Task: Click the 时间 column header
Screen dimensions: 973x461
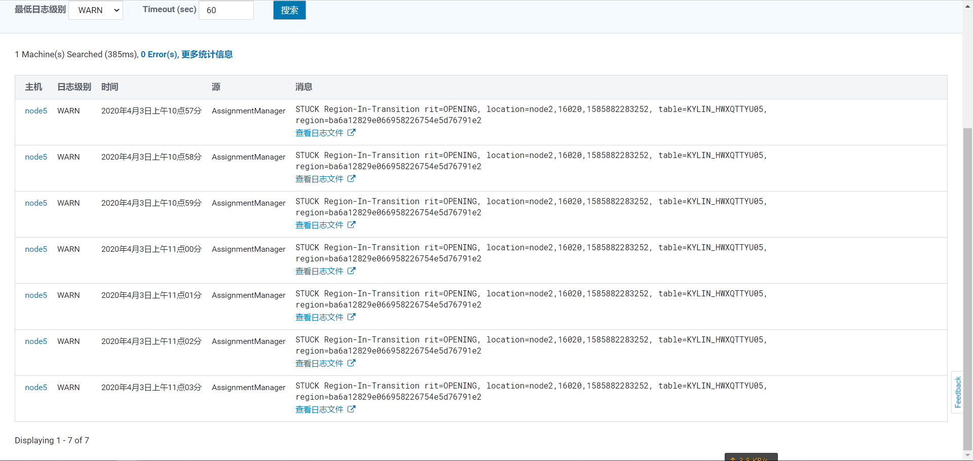Action: [109, 87]
